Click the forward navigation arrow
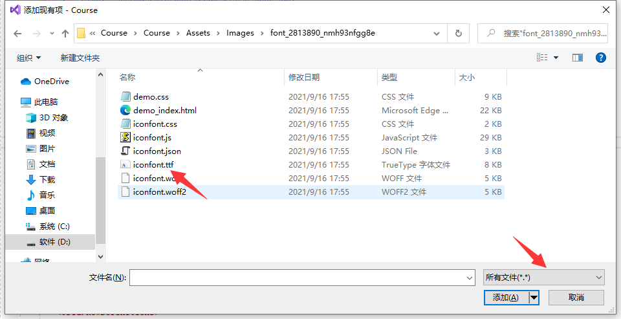Screen dimensions: 621x319 coord(37,34)
